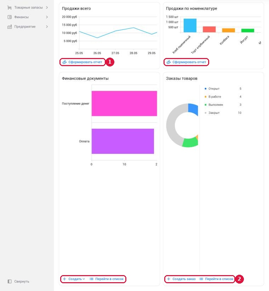Go to list of Заказы товаров
This screenshot has height=291, width=269.
216,279
